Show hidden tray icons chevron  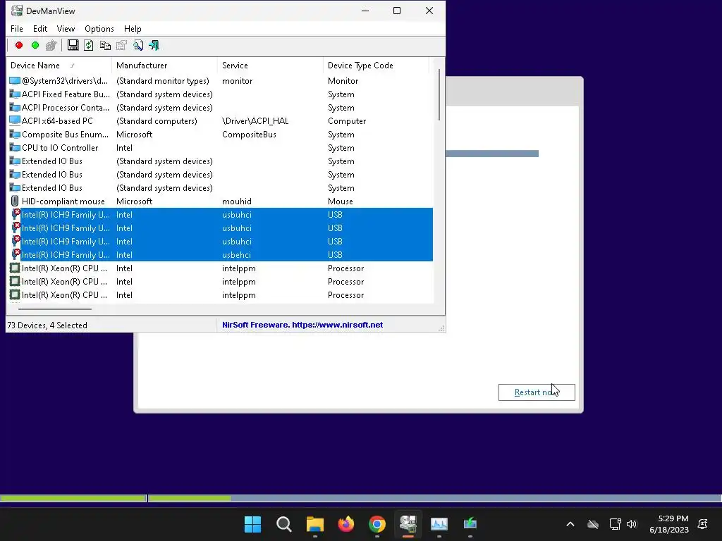pos(570,524)
